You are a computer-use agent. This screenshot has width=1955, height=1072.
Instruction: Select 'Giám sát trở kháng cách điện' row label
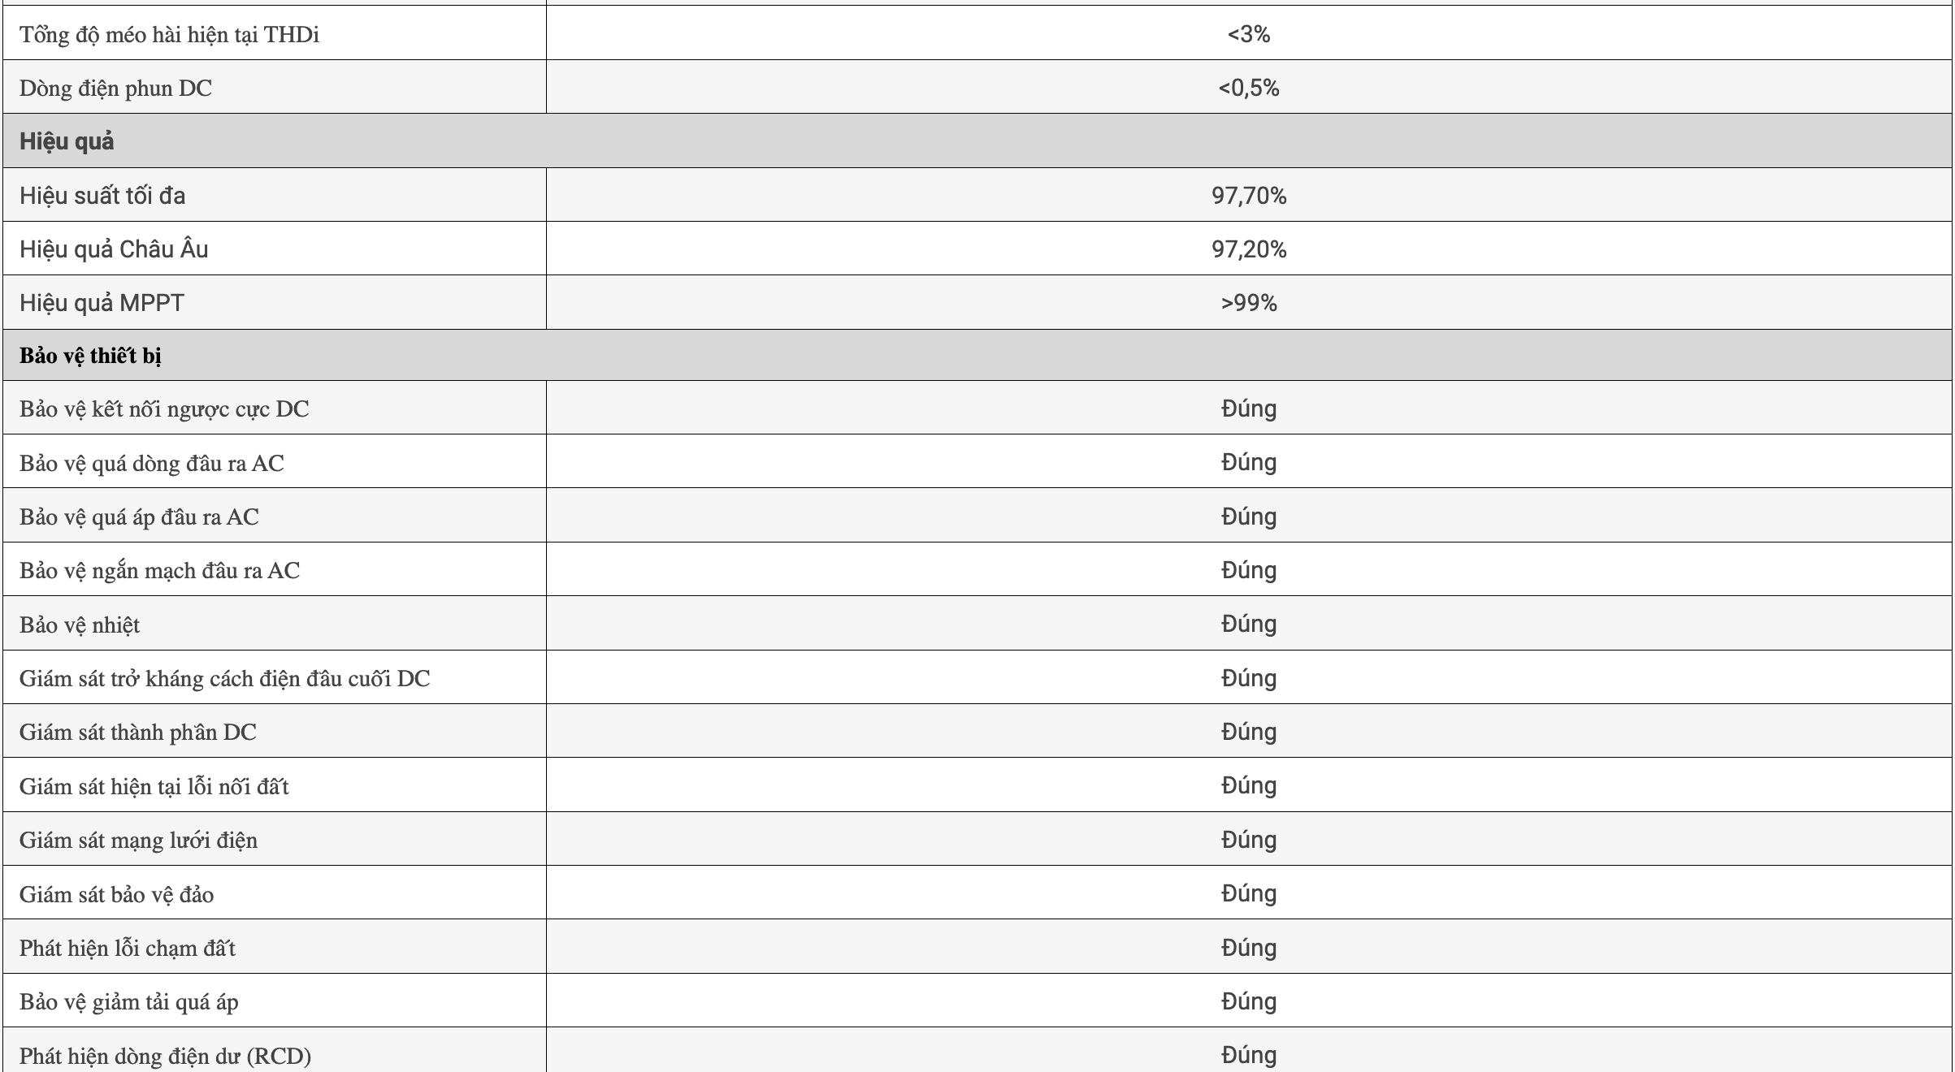[x=224, y=678]
